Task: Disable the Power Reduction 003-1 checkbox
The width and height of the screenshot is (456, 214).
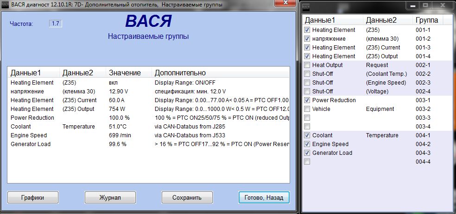Action: [307, 100]
